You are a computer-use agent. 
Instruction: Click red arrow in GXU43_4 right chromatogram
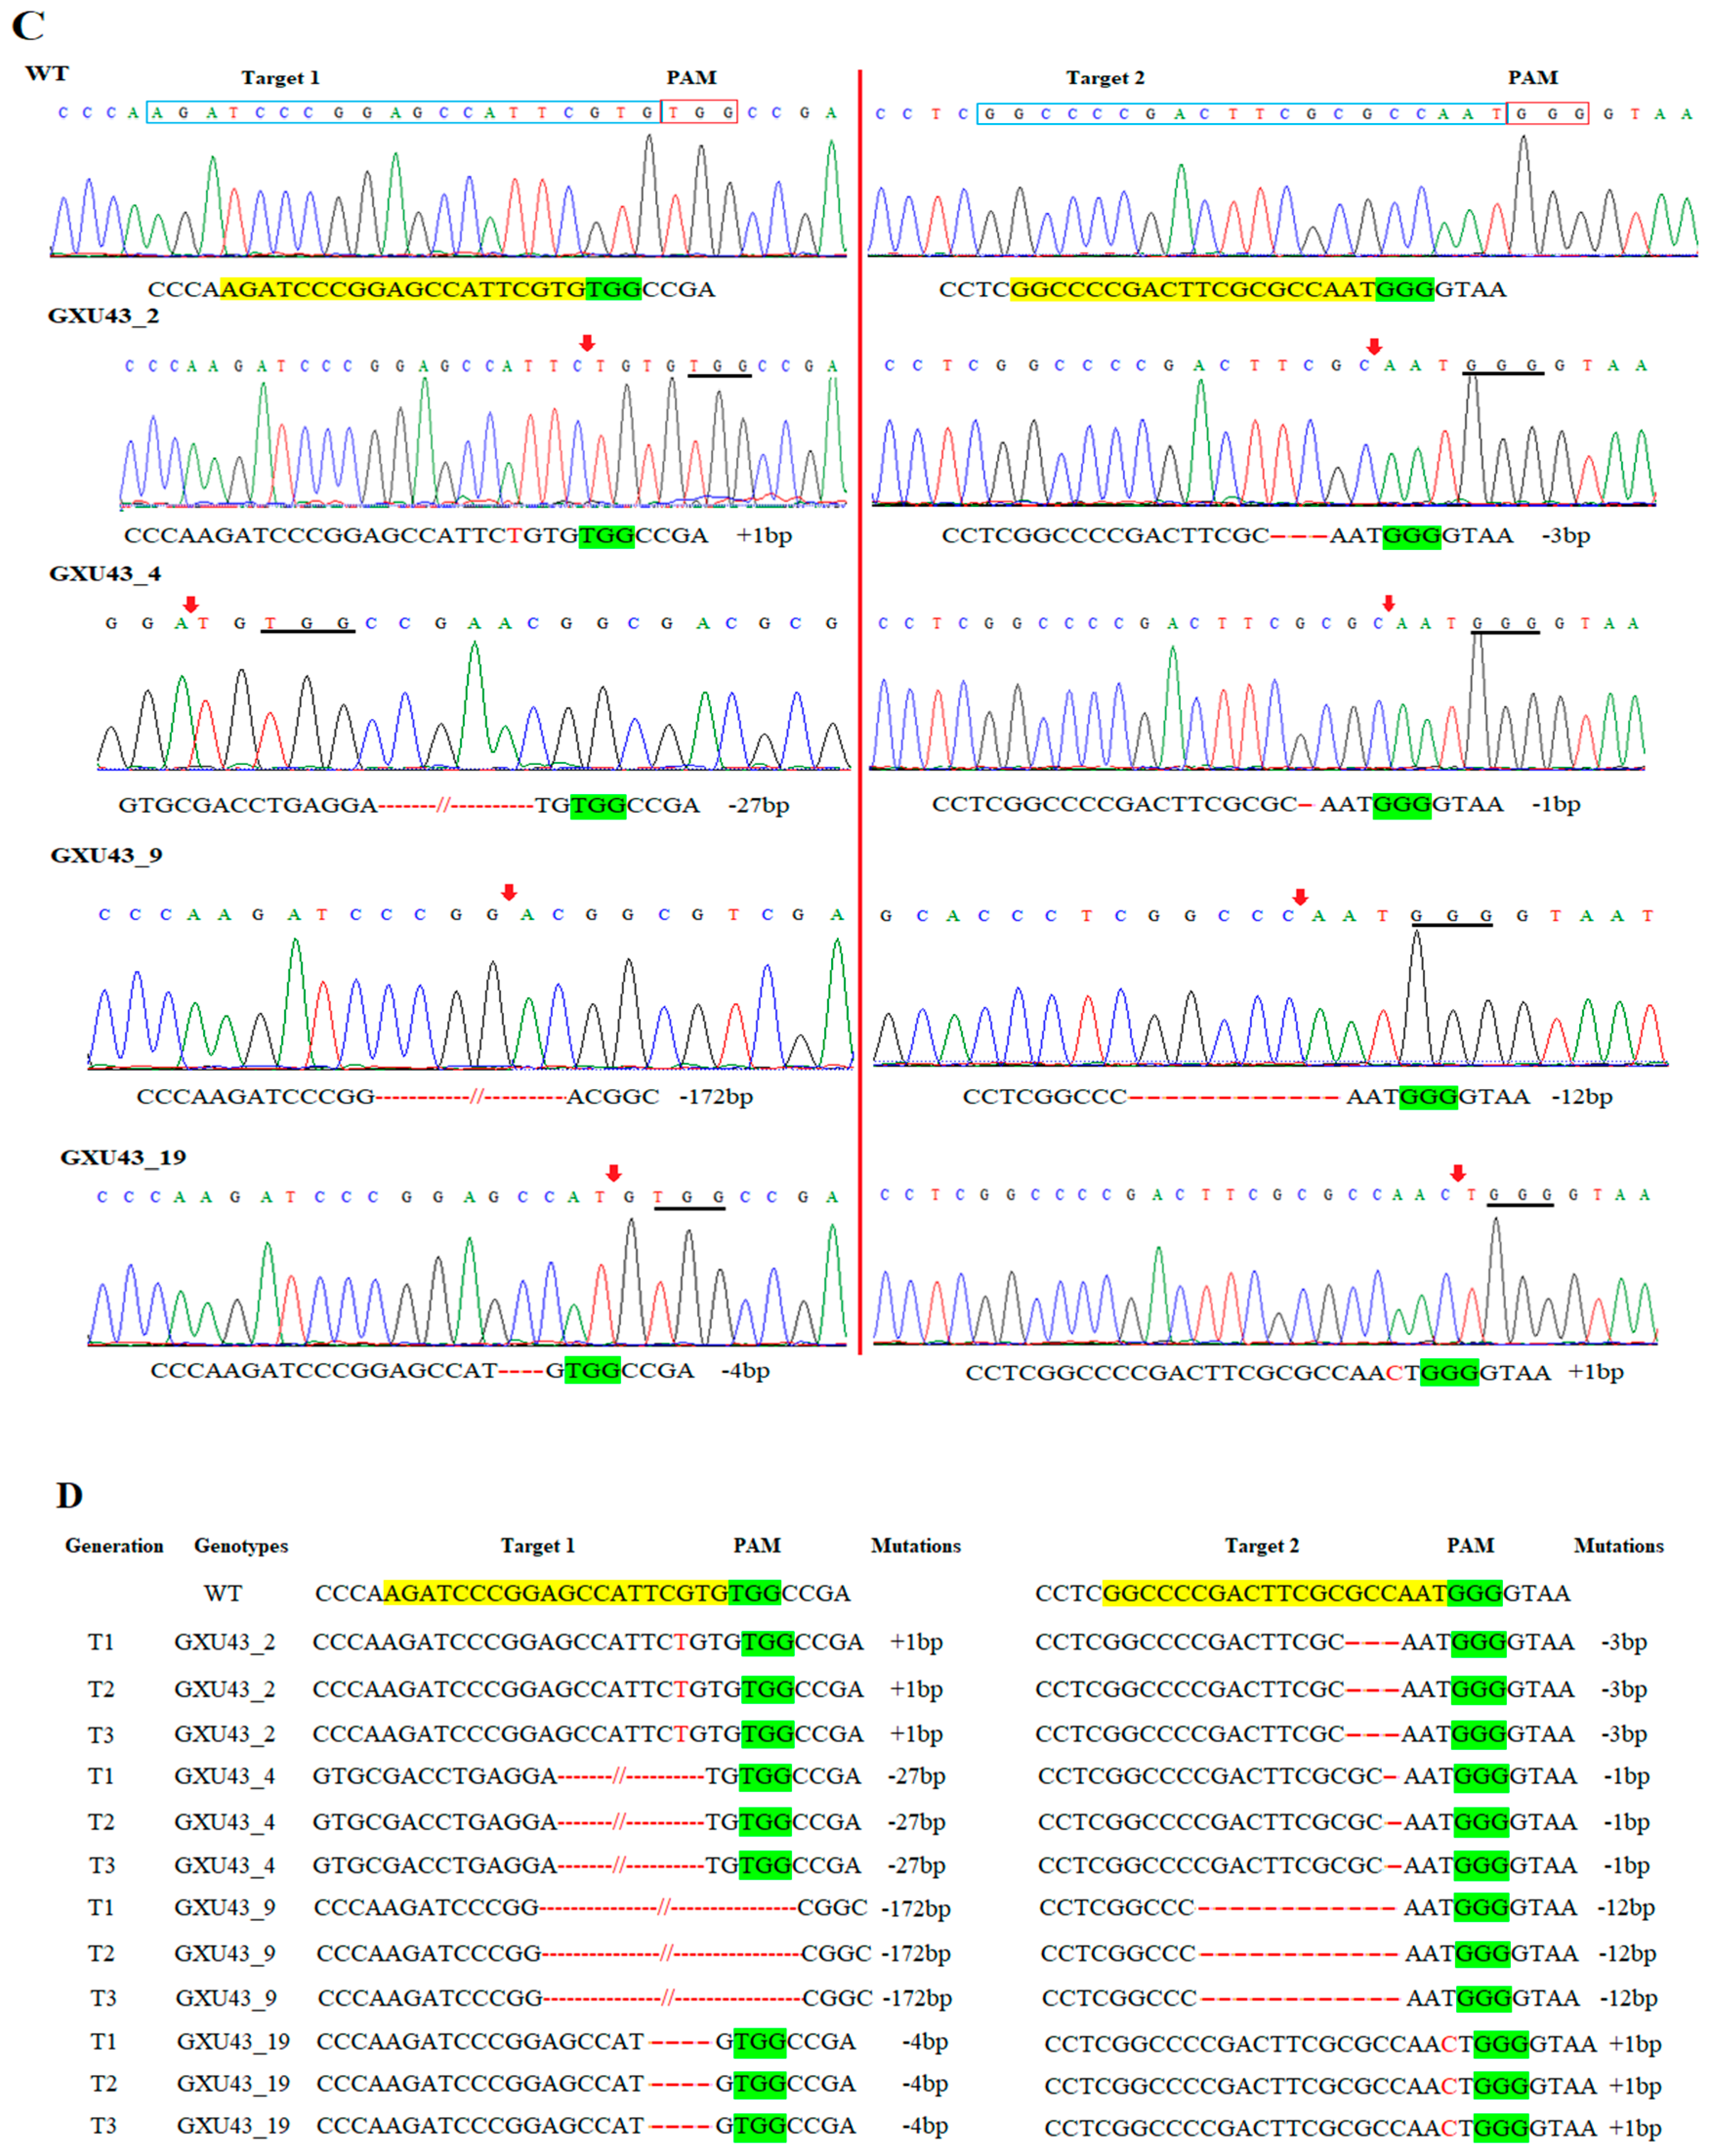[1388, 603]
